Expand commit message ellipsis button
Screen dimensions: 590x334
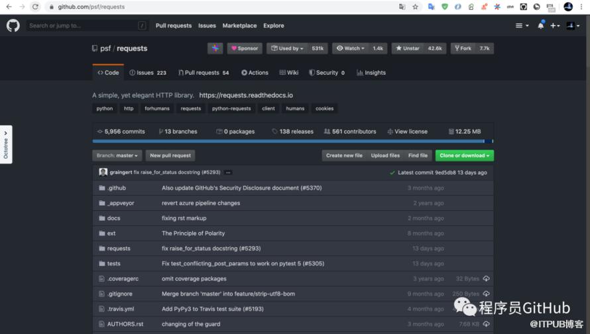point(228,173)
